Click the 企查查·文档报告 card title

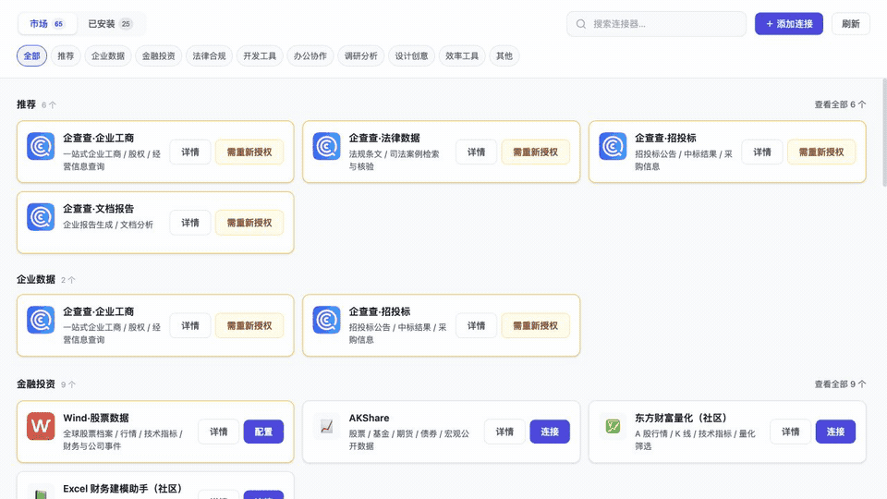(x=99, y=209)
